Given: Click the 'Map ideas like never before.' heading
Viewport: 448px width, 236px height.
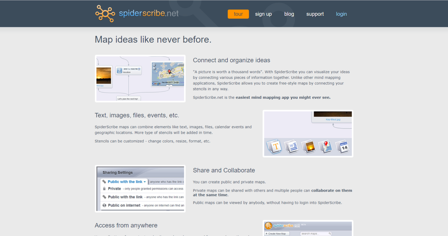Looking at the screenshot, I should point(153,40).
